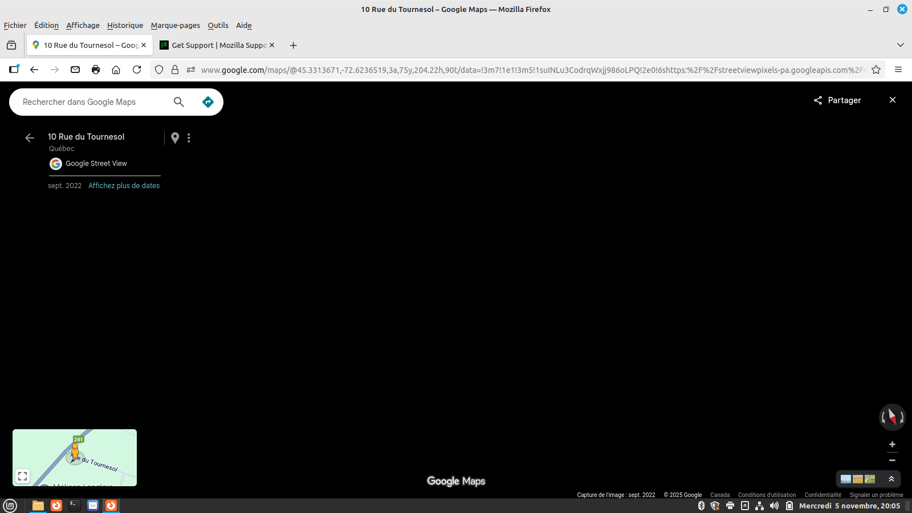
Task: Open the Affichage menu
Action: 83,26
